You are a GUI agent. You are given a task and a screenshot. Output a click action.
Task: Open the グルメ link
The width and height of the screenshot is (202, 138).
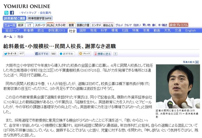[119, 25]
